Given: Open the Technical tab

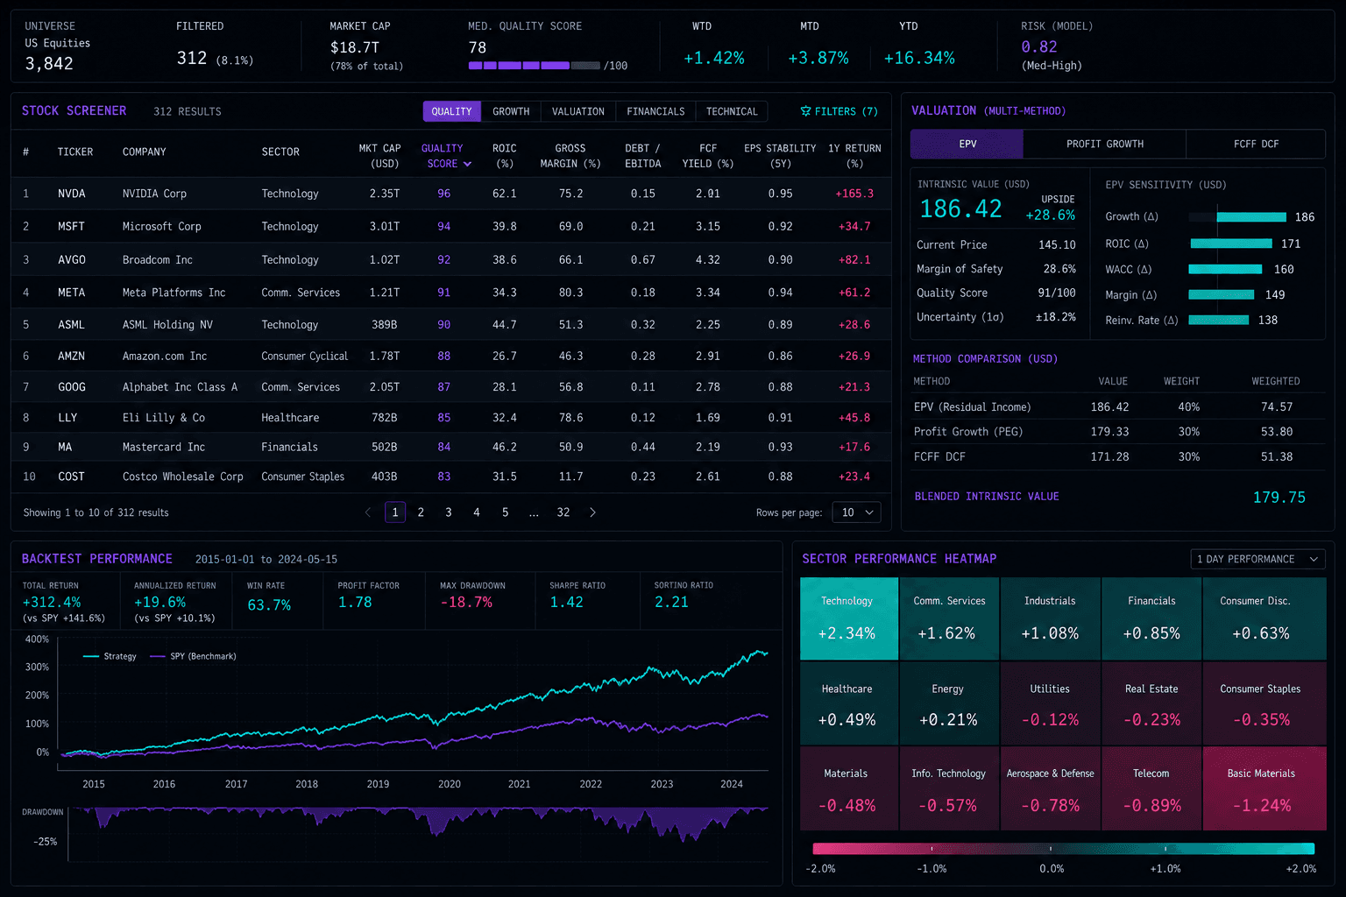Looking at the screenshot, I should (732, 111).
